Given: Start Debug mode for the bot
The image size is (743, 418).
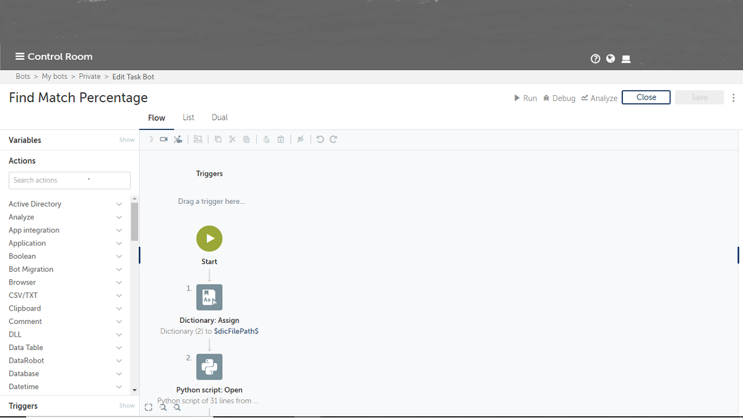Looking at the screenshot, I should coord(559,98).
